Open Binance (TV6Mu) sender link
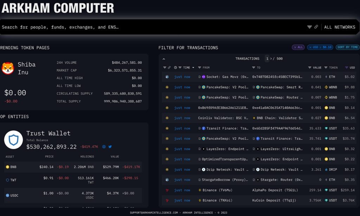Screen dimensions: 360x216 tap(218, 190)
